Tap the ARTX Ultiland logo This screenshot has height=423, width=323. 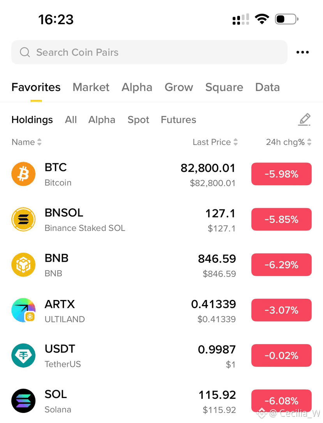click(x=23, y=310)
